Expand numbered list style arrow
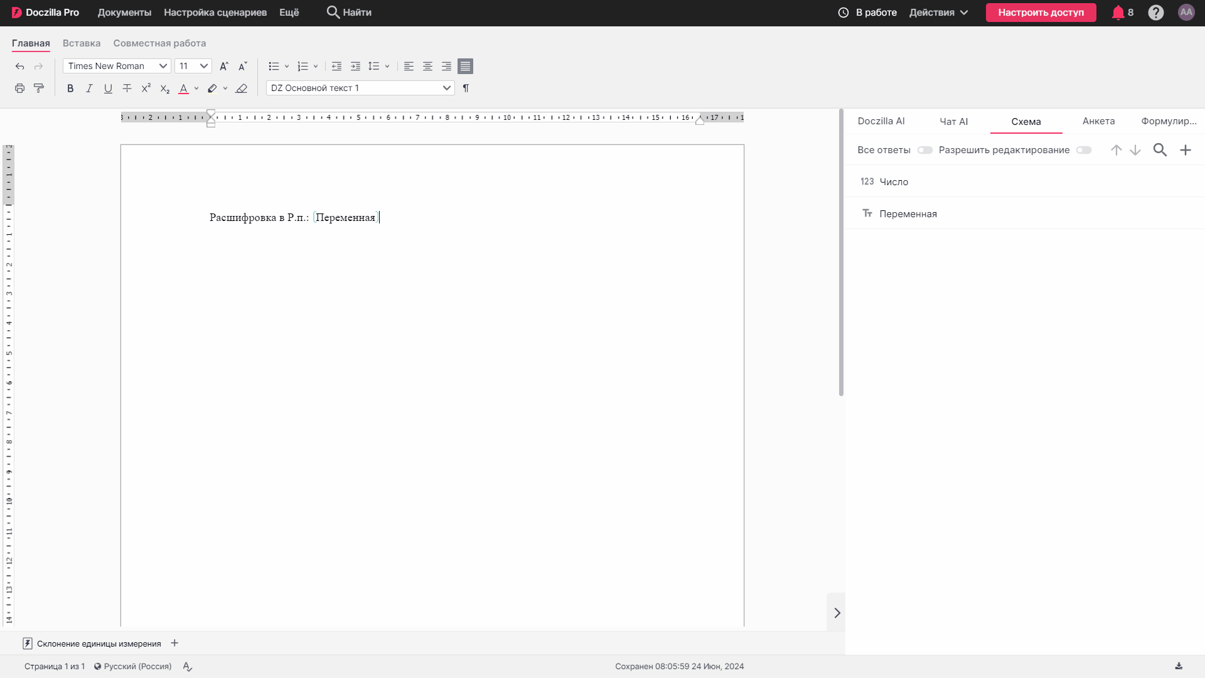Viewport: 1205px width, 678px height. coord(316,67)
